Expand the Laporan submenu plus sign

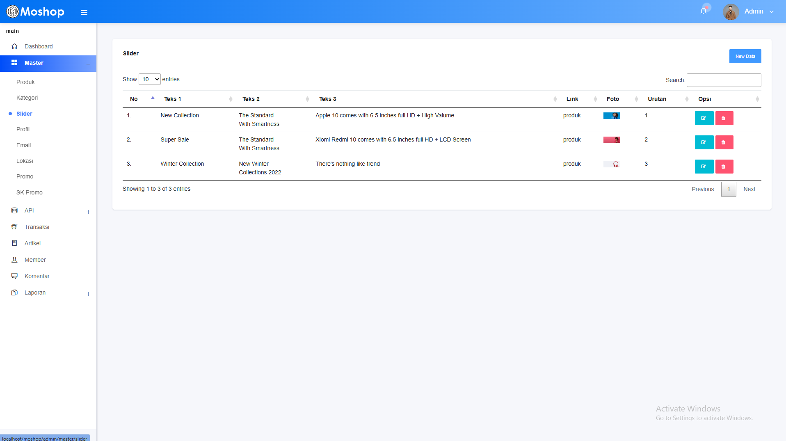pos(88,294)
